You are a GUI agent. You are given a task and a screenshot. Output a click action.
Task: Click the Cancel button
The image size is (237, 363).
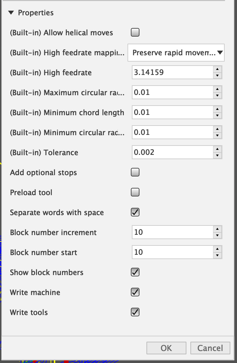tap(210, 348)
